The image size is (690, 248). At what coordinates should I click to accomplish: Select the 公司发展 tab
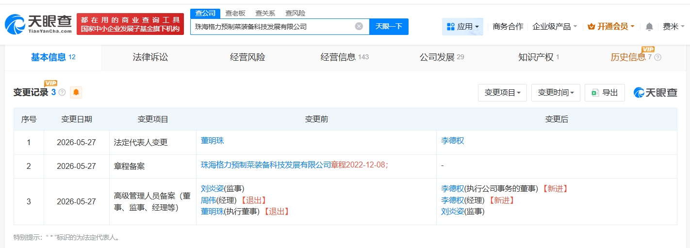(442, 57)
